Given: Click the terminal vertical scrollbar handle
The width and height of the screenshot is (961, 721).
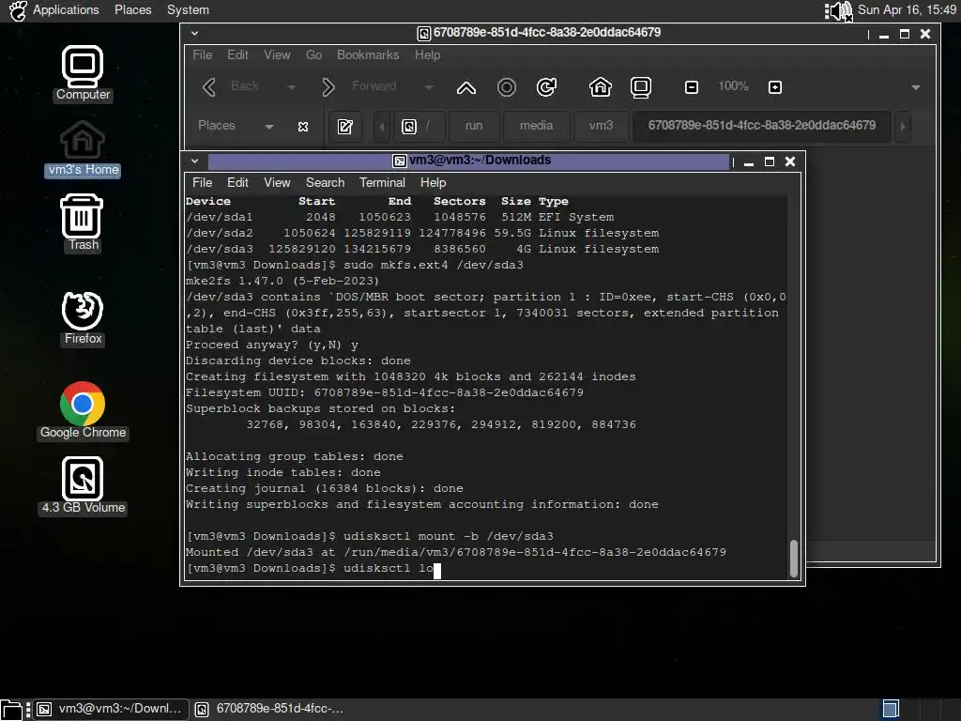Looking at the screenshot, I should (794, 559).
